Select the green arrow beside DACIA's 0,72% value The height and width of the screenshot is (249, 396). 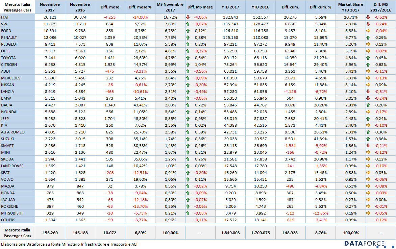click(188, 105)
